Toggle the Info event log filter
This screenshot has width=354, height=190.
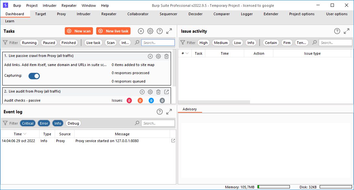click(x=58, y=123)
